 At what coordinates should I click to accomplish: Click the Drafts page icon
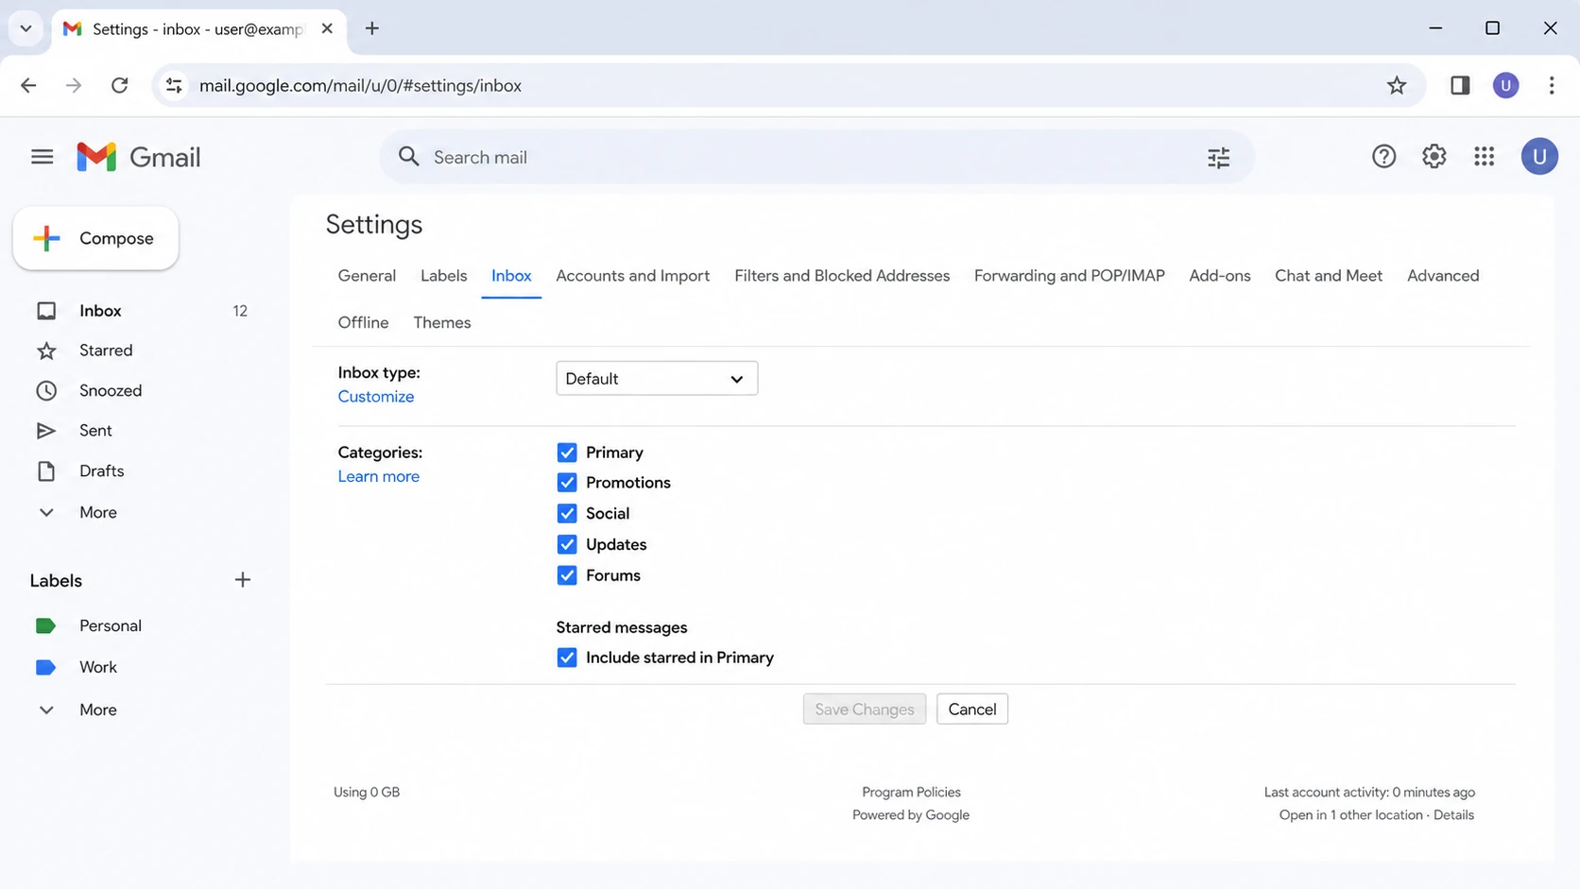[46, 470]
